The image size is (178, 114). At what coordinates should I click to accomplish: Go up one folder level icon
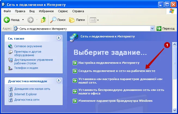click(x=44, y=20)
